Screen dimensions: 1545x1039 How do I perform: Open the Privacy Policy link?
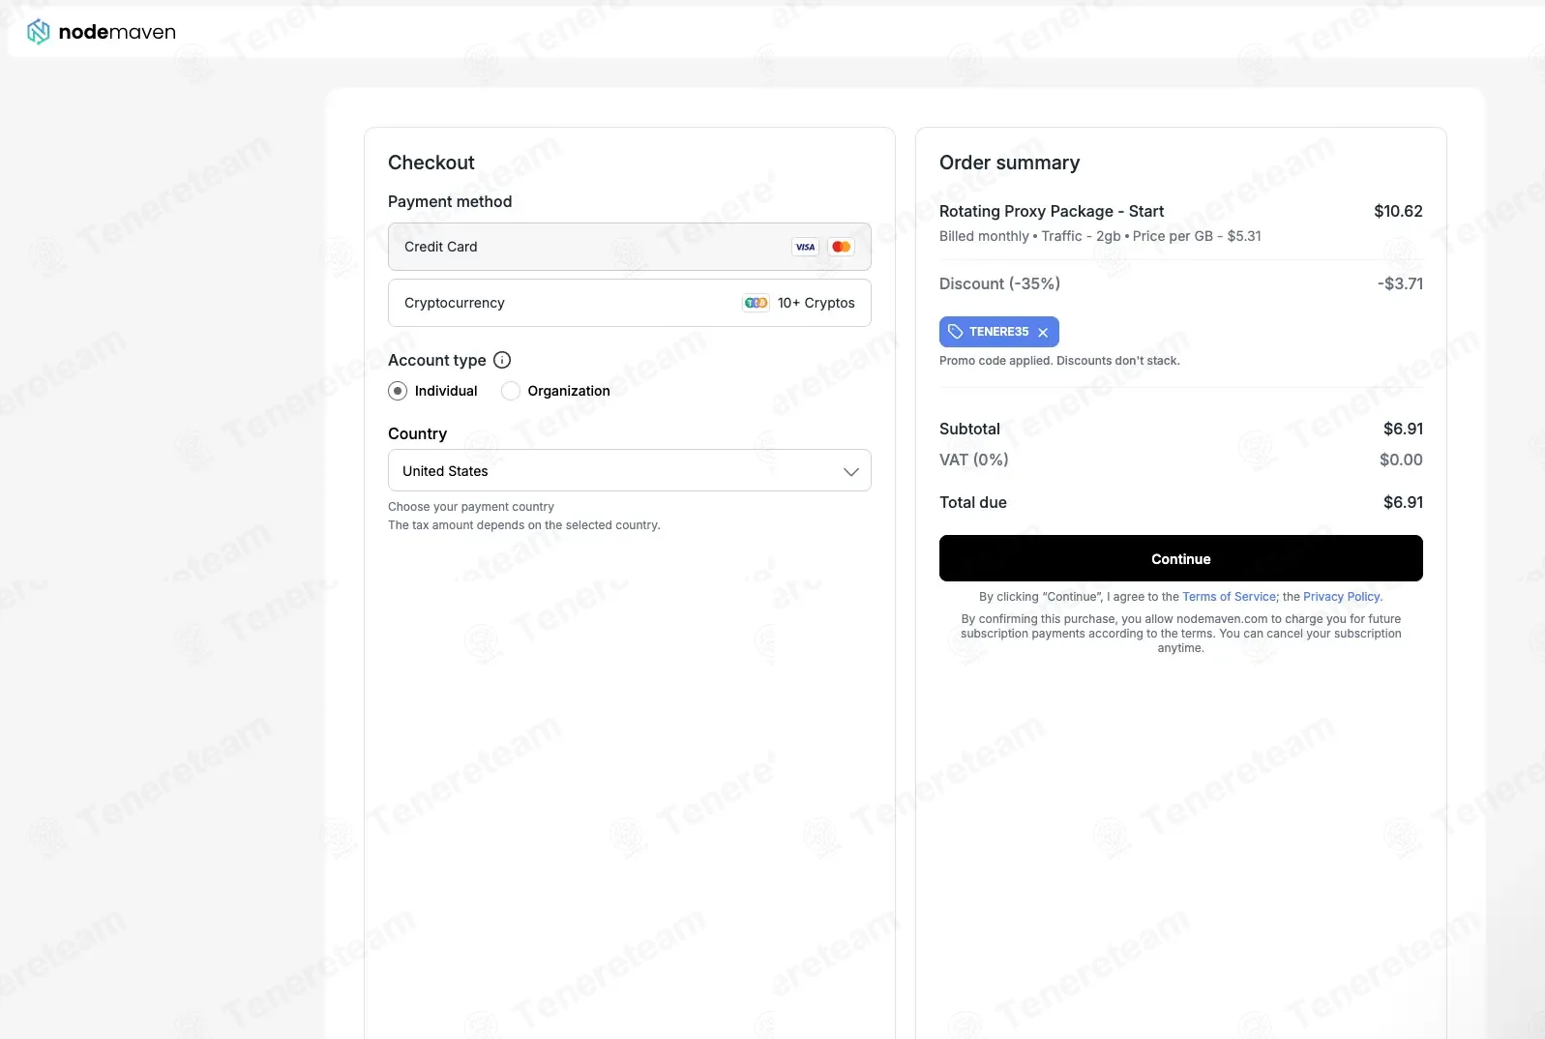(1342, 597)
